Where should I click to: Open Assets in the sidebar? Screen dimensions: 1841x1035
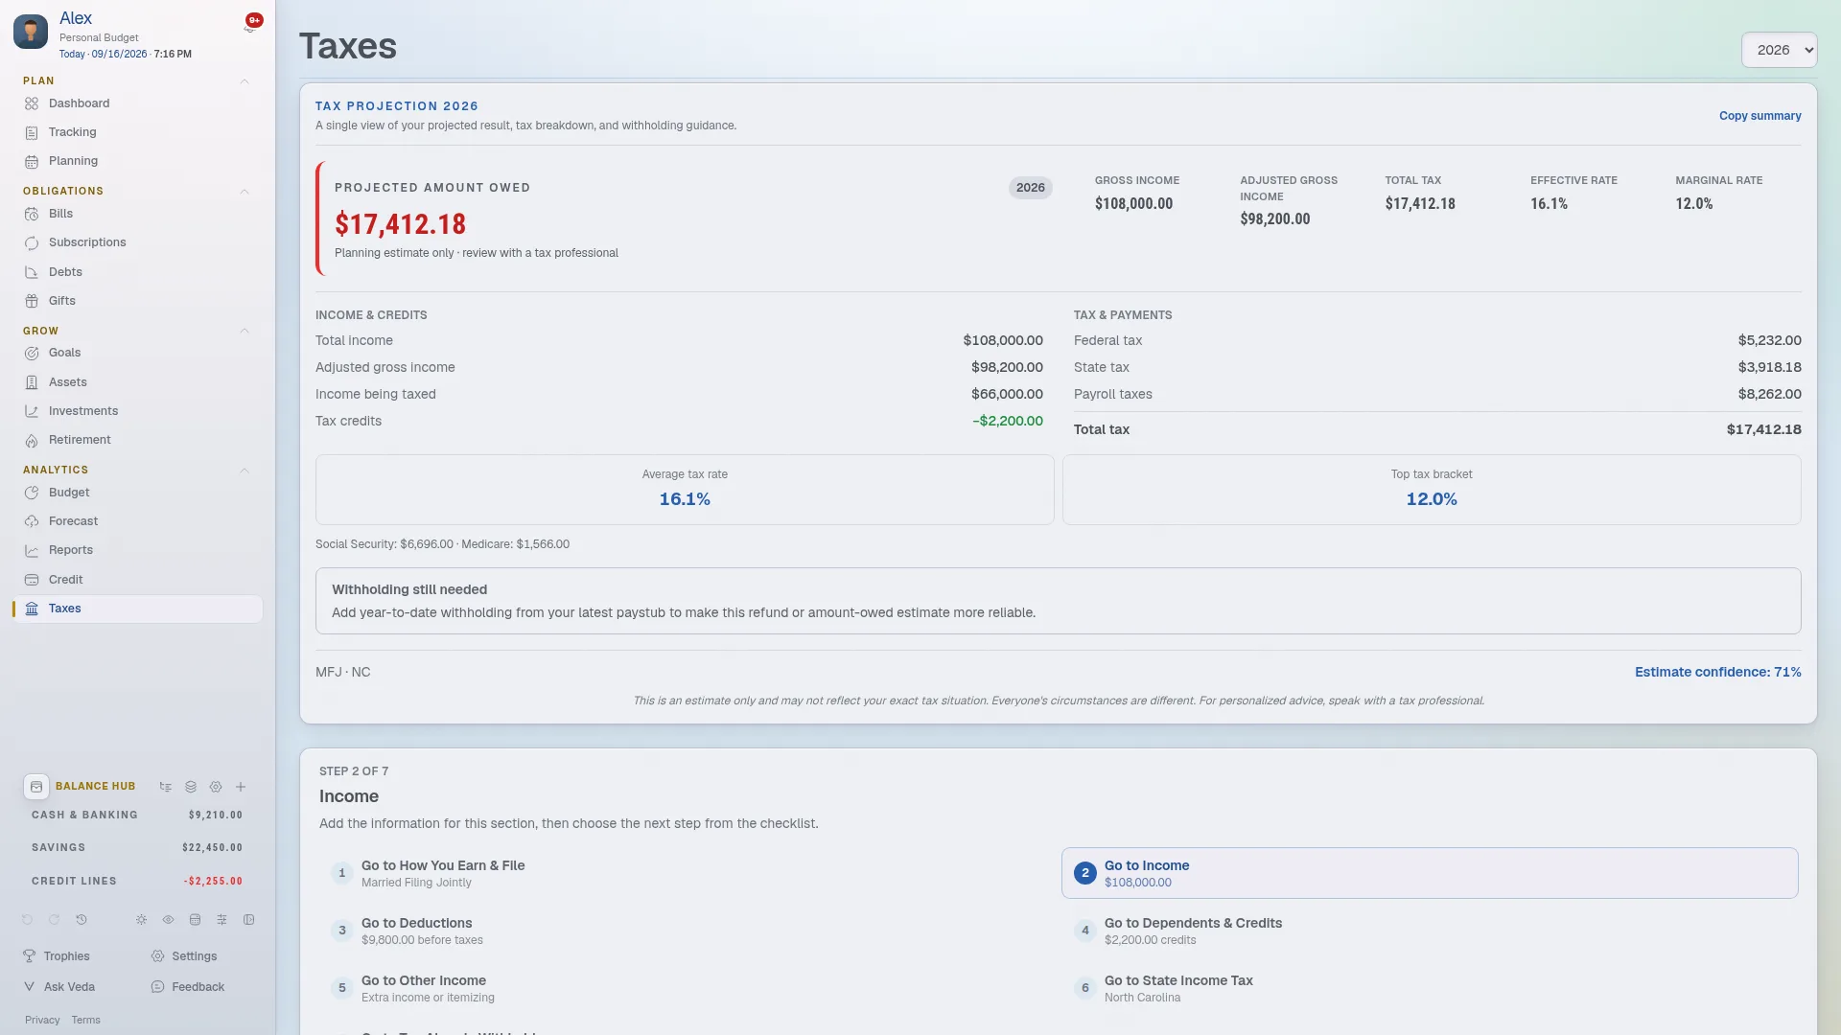click(137, 382)
